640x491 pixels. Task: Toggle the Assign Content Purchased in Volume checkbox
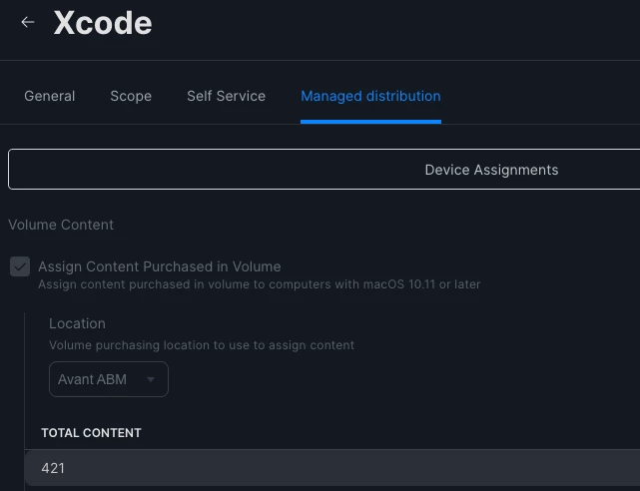click(x=20, y=266)
